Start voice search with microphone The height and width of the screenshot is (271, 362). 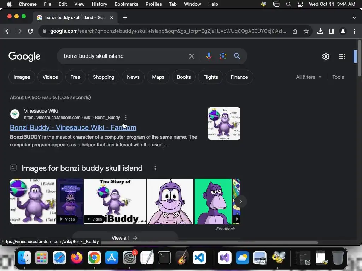[209, 56]
